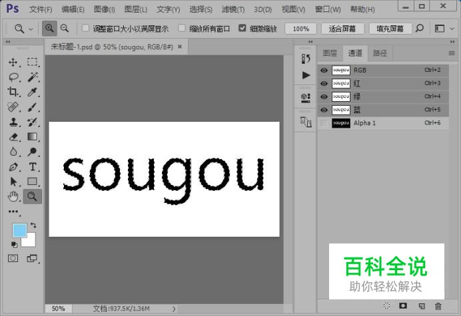Select the Healing Brush tool
The height and width of the screenshot is (316, 461).
coord(13,107)
